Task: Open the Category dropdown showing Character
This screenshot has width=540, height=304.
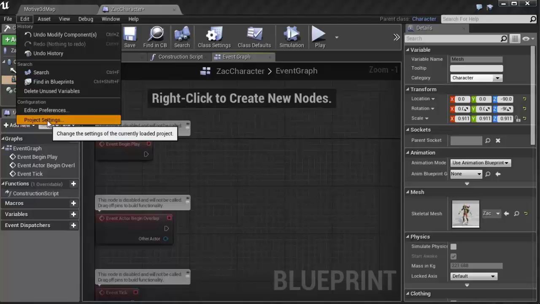Action: tap(476, 78)
